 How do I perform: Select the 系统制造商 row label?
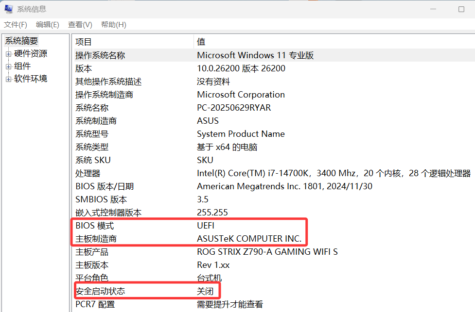pyautogui.click(x=96, y=121)
